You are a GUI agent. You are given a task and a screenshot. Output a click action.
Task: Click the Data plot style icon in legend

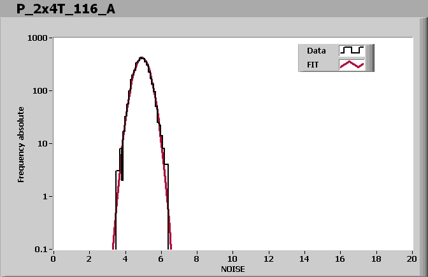pyautogui.click(x=352, y=50)
